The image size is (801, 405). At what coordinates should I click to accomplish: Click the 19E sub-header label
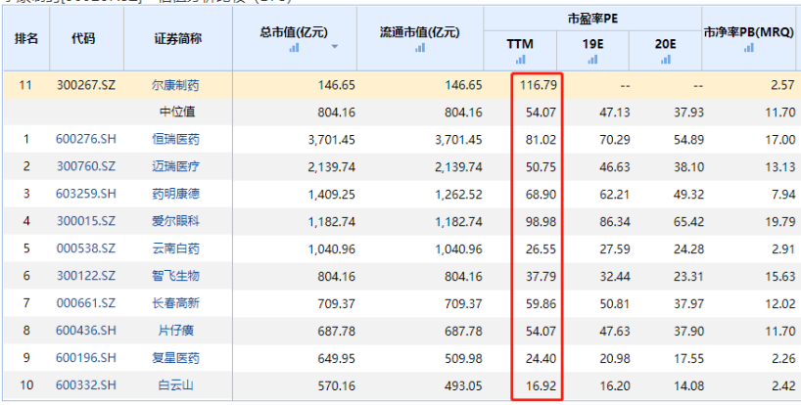coord(592,44)
